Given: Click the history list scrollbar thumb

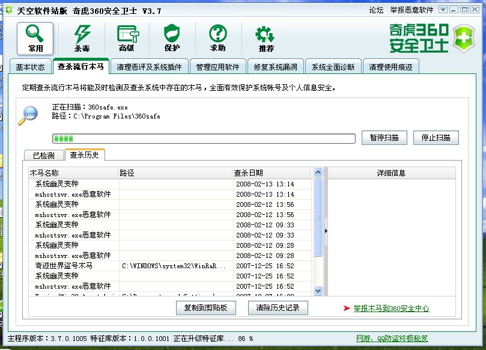Looking at the screenshot, I should click(318, 217).
